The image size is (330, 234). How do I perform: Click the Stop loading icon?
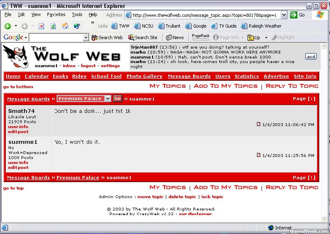click(x=41, y=26)
